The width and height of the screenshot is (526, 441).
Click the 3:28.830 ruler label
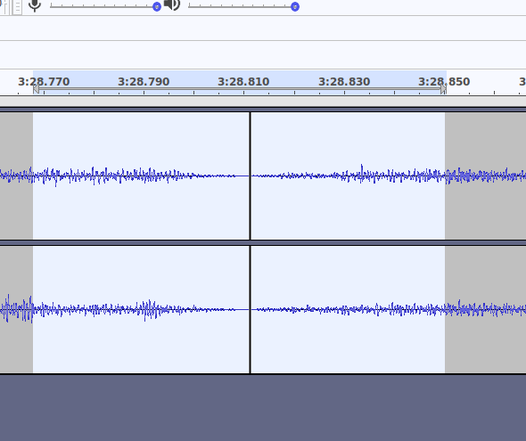click(344, 81)
